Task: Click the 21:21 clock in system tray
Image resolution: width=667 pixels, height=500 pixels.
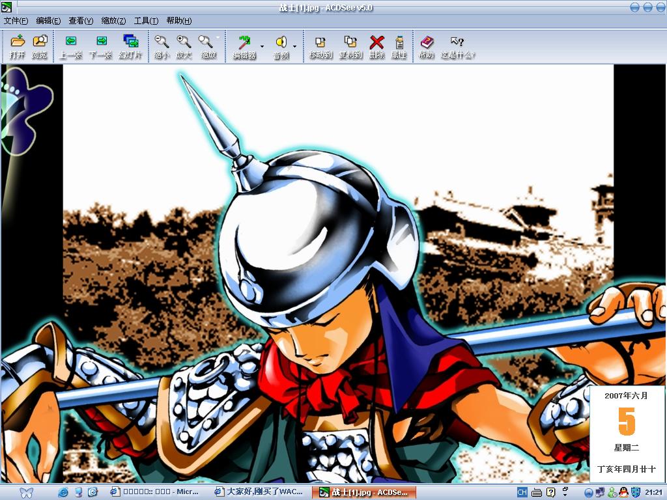Action: point(654,492)
